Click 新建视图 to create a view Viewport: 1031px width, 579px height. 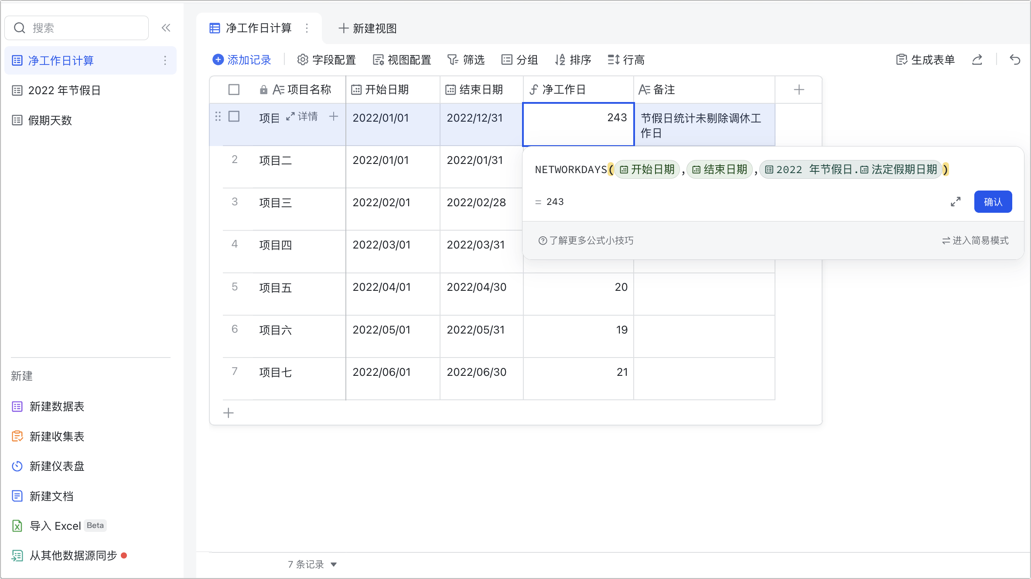tap(368, 28)
